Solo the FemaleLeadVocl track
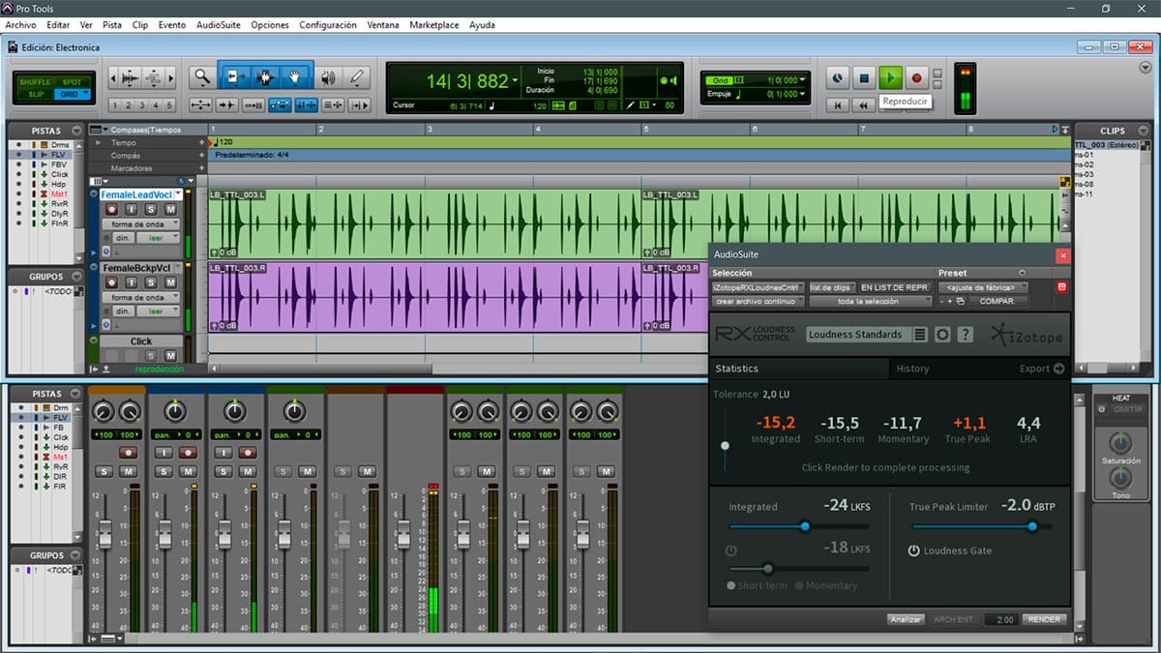The width and height of the screenshot is (1161, 653). point(151,210)
